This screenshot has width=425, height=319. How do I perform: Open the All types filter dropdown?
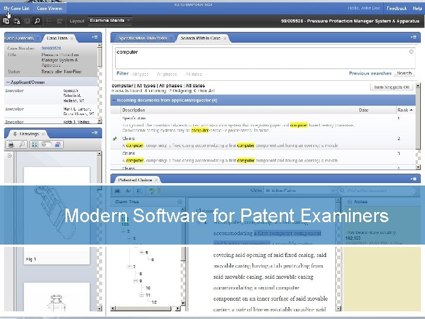(140, 74)
